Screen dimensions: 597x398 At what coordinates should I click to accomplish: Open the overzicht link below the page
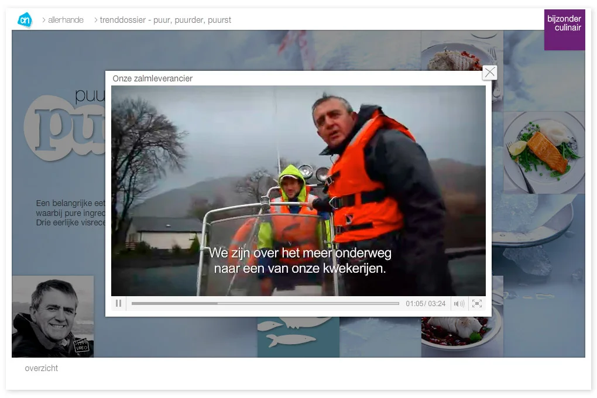[x=42, y=368]
